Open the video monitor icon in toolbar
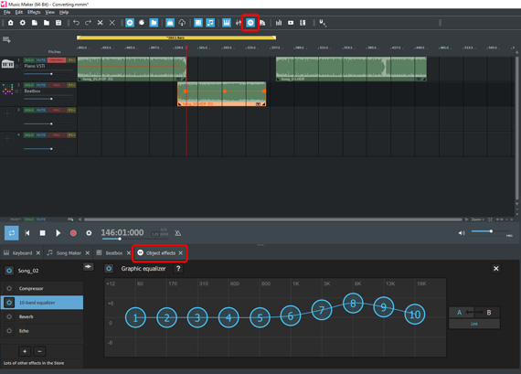 (x=291, y=23)
